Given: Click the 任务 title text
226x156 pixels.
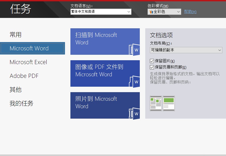Looking at the screenshot, I should (21, 9).
